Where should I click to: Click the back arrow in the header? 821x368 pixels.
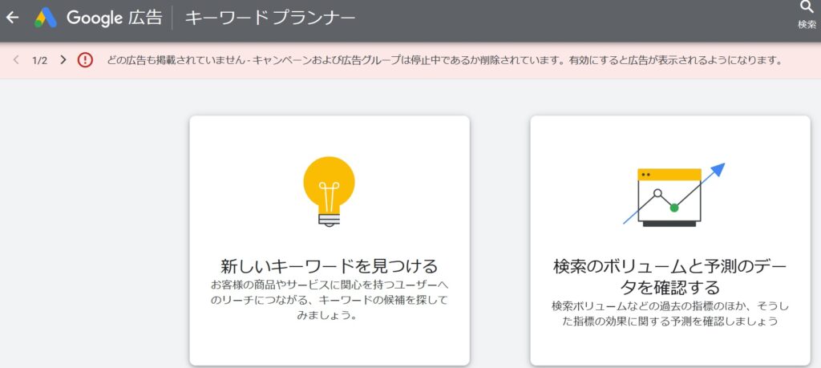[12, 18]
